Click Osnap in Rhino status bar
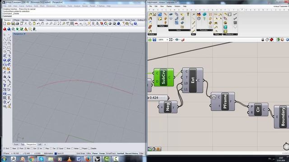This screenshot has width=289, height=162. click(102, 153)
